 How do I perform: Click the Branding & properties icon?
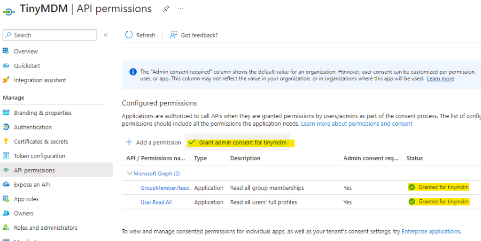click(6, 113)
